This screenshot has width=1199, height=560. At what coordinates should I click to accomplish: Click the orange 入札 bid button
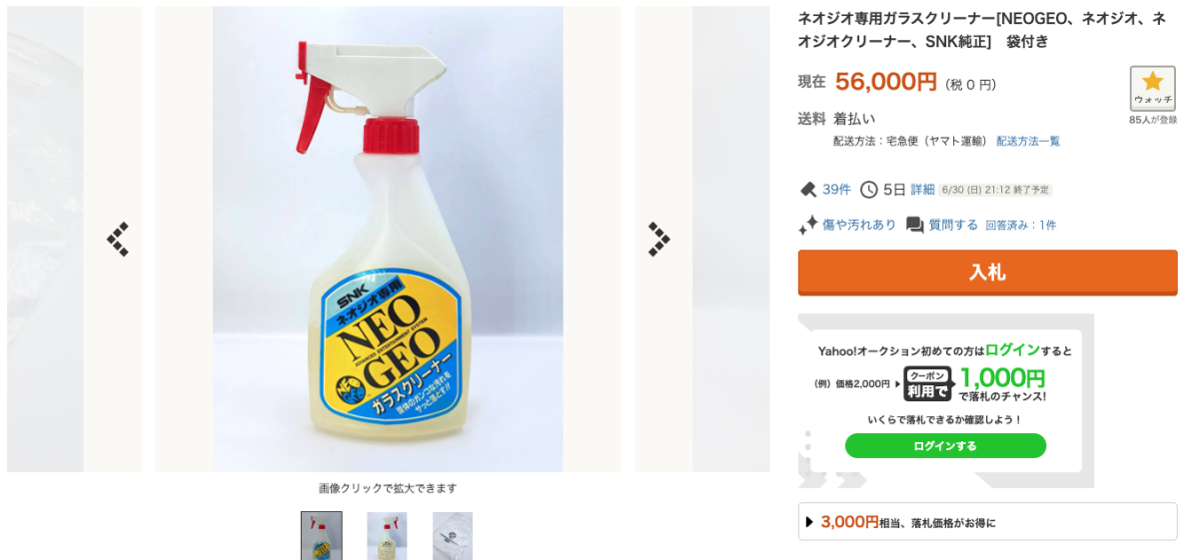pos(987,273)
